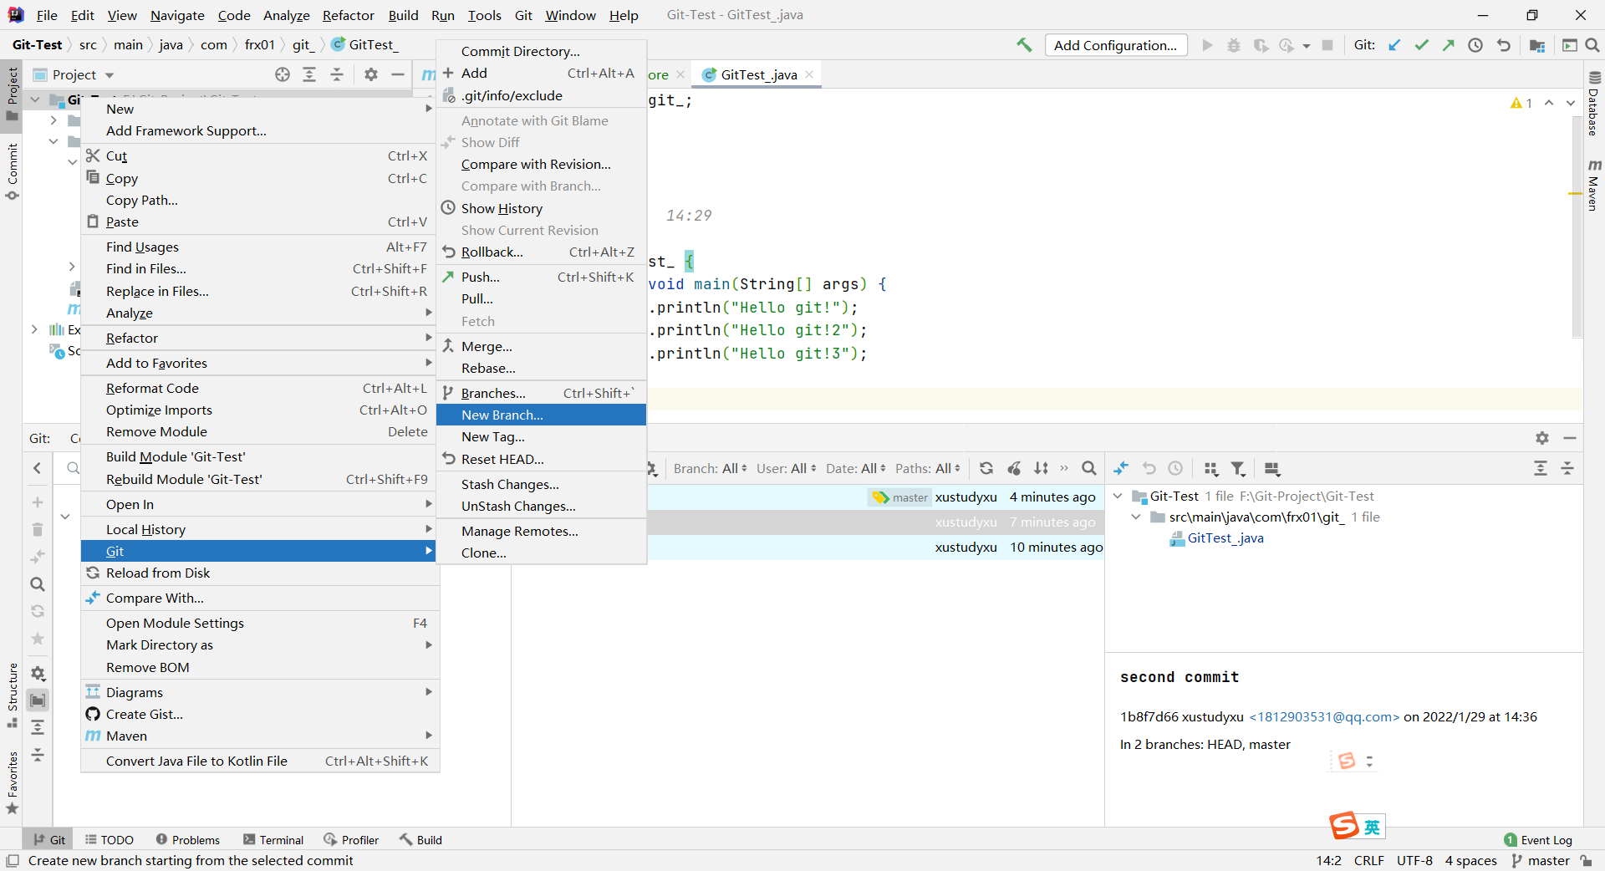The height and width of the screenshot is (871, 1605).
Task: Open Profiler tool window button
Action: click(x=351, y=839)
